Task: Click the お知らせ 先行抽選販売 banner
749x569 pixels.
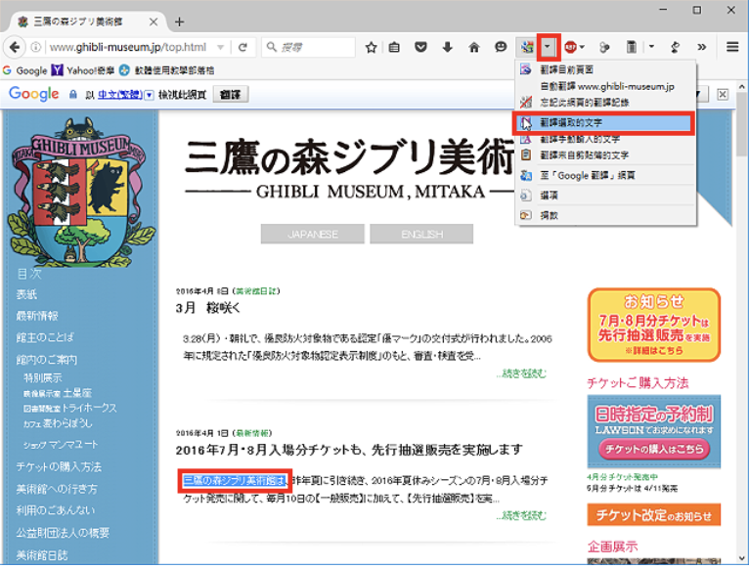Action: (x=653, y=325)
